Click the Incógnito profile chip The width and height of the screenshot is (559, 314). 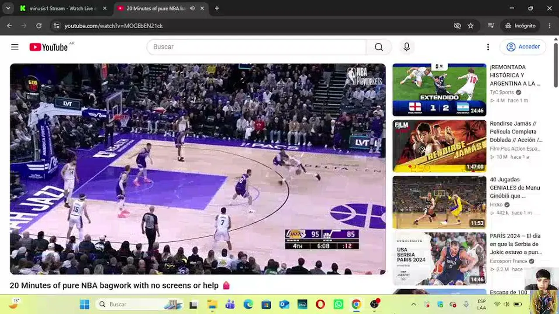pos(520,26)
